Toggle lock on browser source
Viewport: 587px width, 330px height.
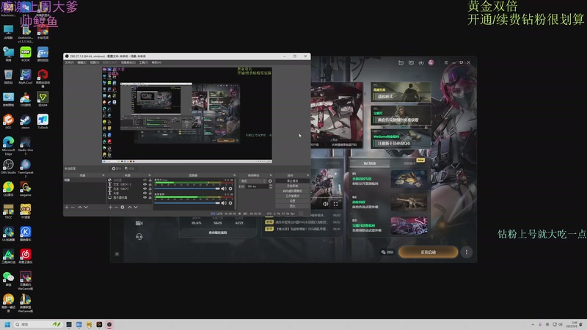tap(150, 180)
